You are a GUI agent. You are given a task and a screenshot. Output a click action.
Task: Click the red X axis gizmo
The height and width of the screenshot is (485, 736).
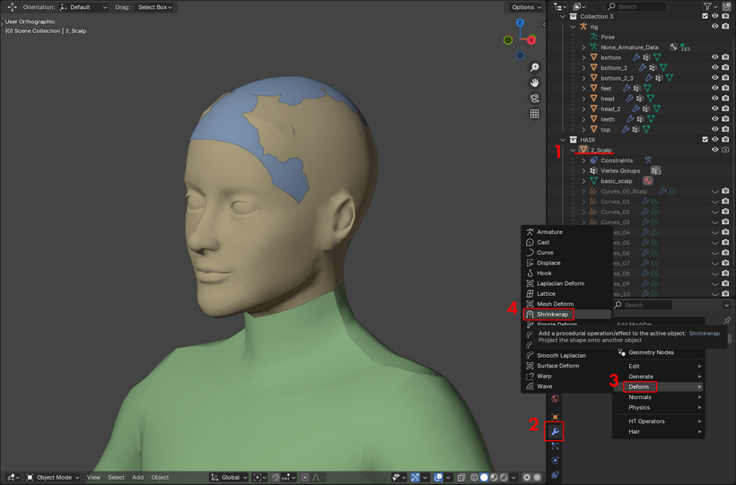pos(531,39)
